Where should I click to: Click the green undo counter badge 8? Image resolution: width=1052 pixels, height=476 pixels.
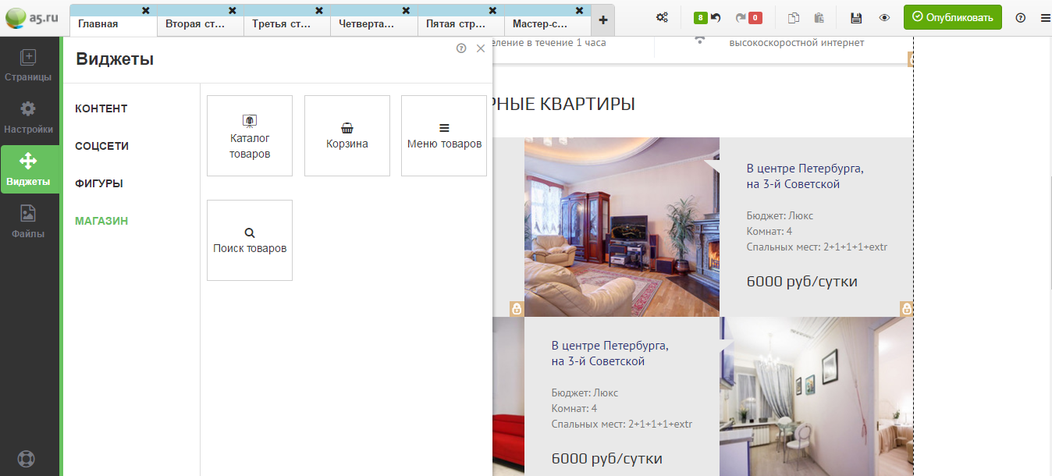pos(700,18)
